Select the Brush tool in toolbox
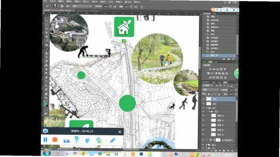The height and width of the screenshot is (157, 280). point(47,49)
